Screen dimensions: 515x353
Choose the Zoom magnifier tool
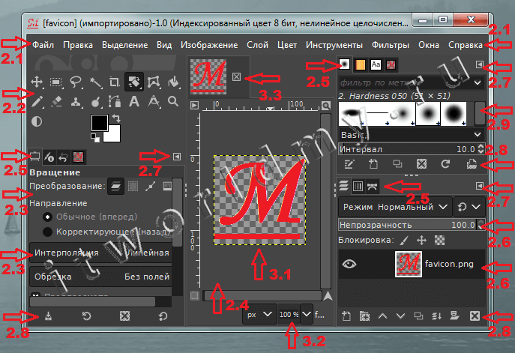(x=173, y=102)
